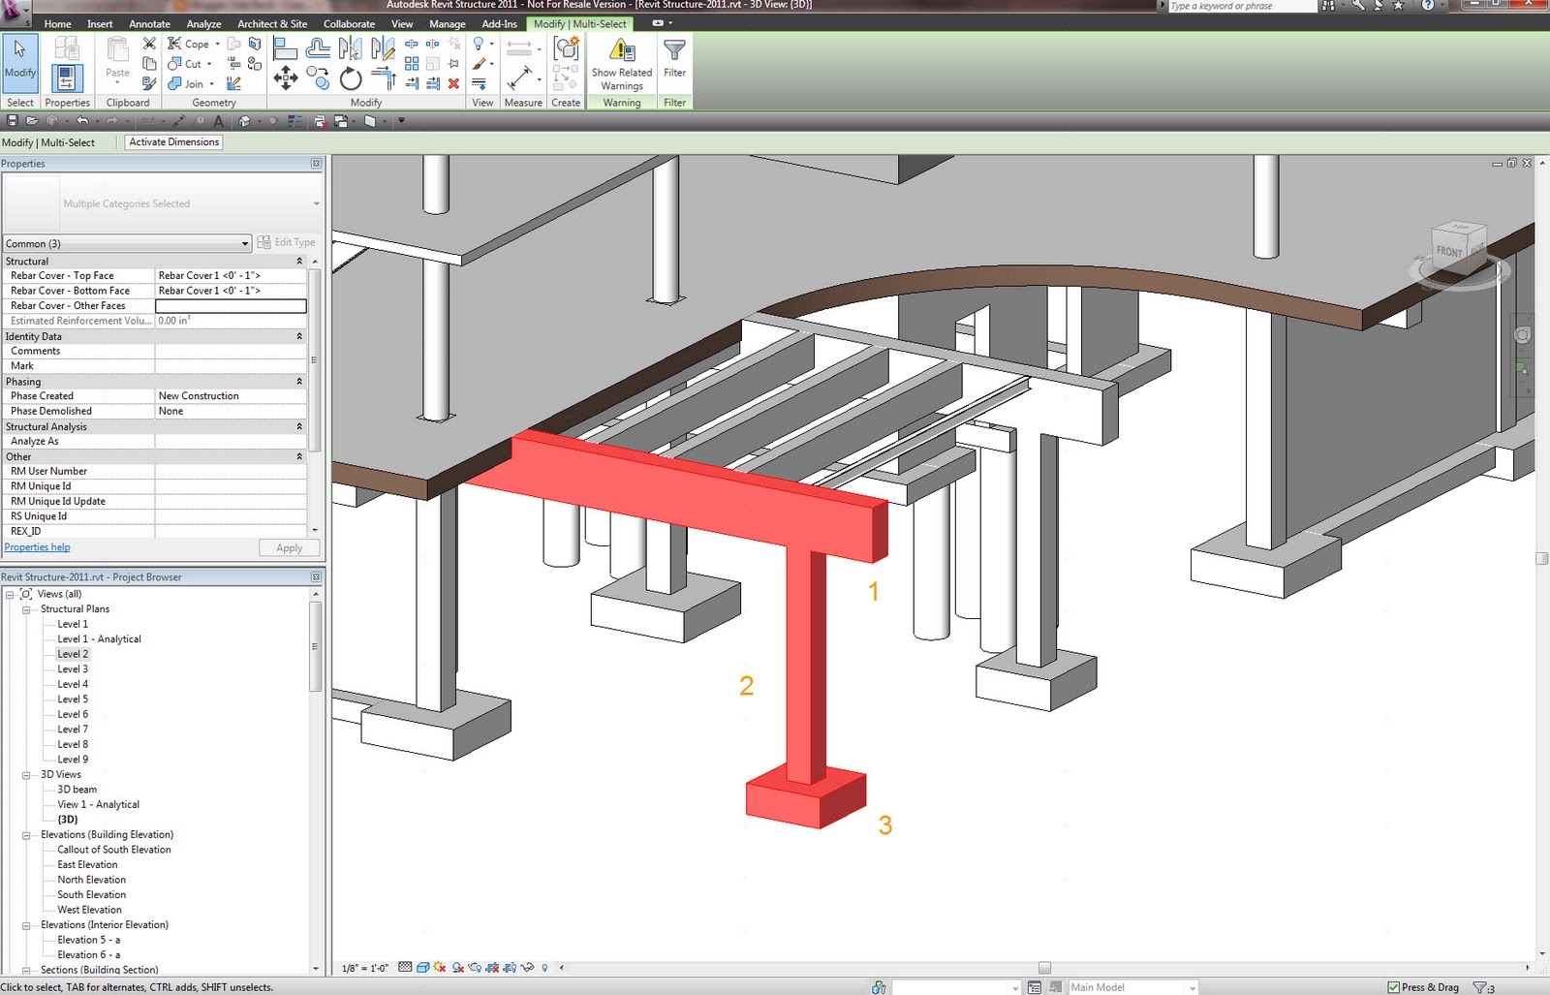Click the Apply button in Properties
The height and width of the screenshot is (995, 1550).
pyautogui.click(x=288, y=547)
